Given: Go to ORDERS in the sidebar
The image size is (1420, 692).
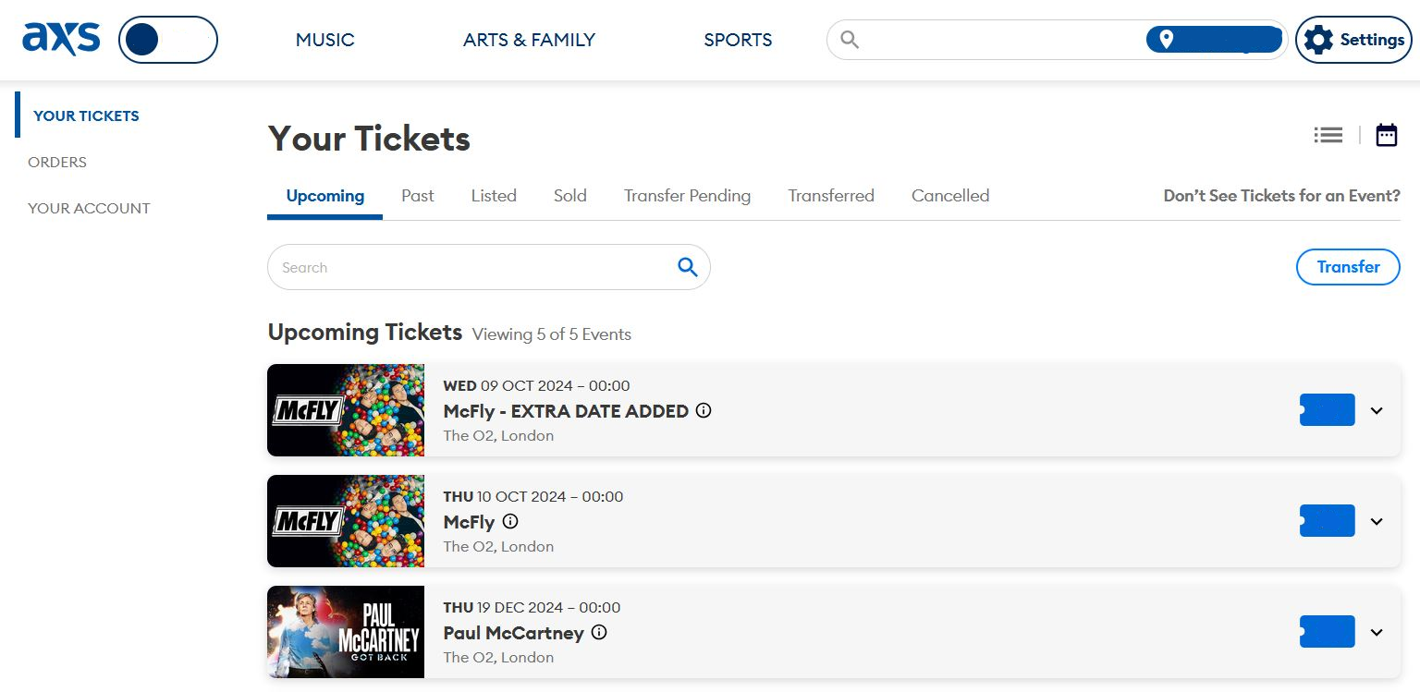Looking at the screenshot, I should point(57,162).
